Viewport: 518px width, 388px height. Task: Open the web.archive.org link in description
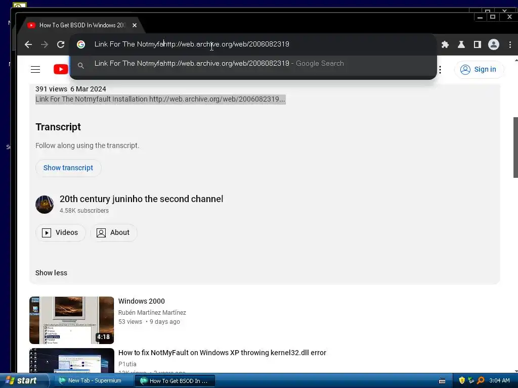click(x=217, y=100)
